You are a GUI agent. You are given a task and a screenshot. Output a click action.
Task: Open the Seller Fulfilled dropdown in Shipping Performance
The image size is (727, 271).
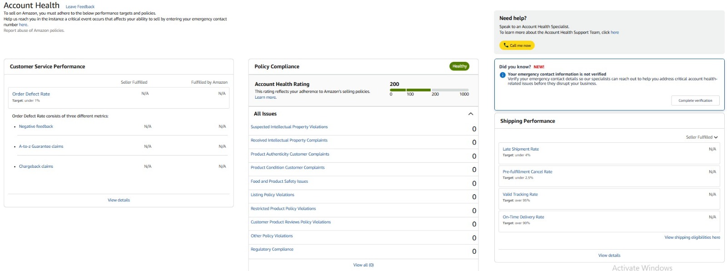click(702, 137)
